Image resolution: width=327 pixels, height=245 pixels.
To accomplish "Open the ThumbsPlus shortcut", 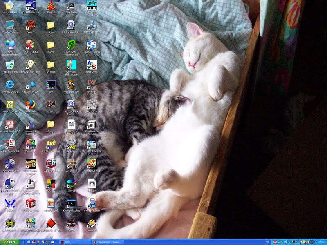I will pos(92,164).
